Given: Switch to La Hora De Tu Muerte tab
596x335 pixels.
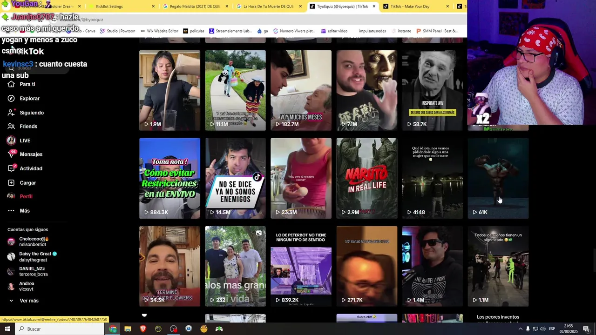Looking at the screenshot, I should click(x=269, y=7).
